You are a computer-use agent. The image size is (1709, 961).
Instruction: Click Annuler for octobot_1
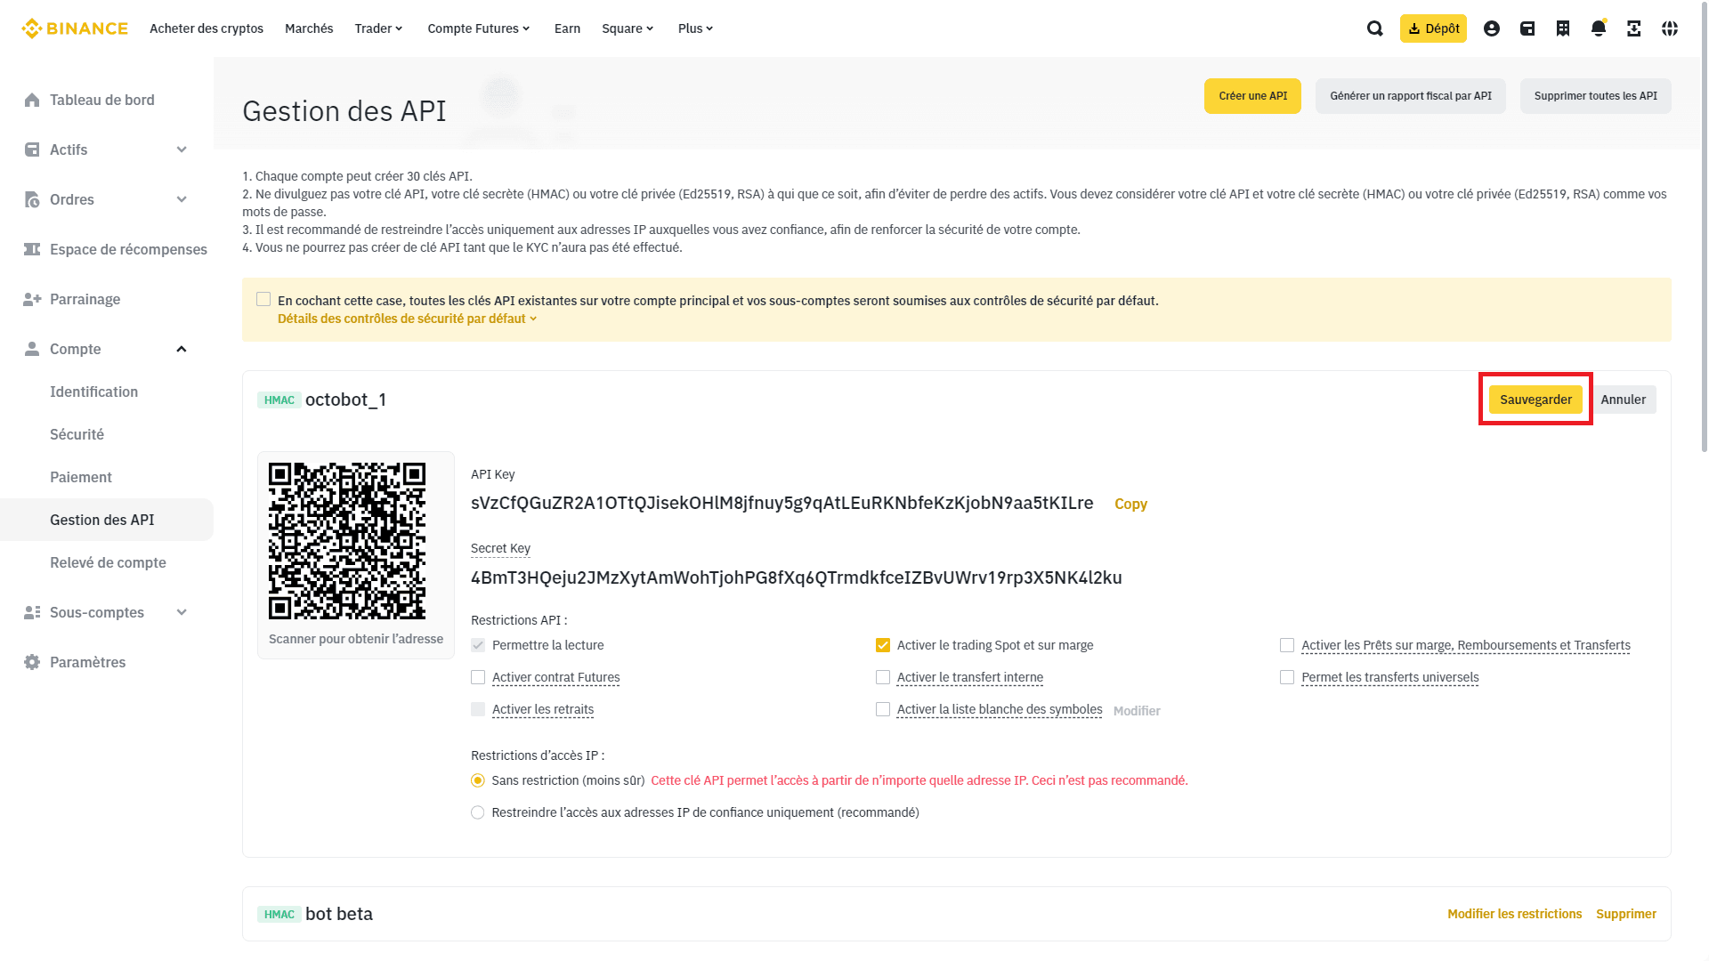[x=1624, y=400]
